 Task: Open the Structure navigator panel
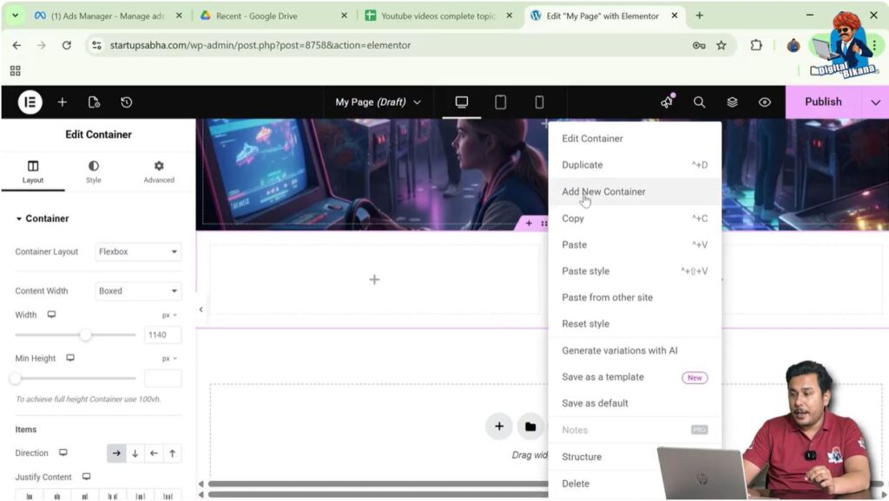(x=732, y=101)
